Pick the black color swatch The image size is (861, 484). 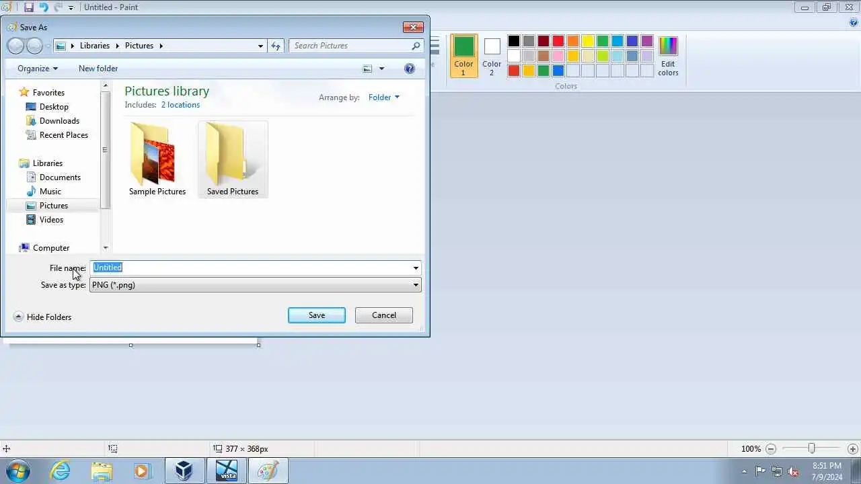(514, 41)
